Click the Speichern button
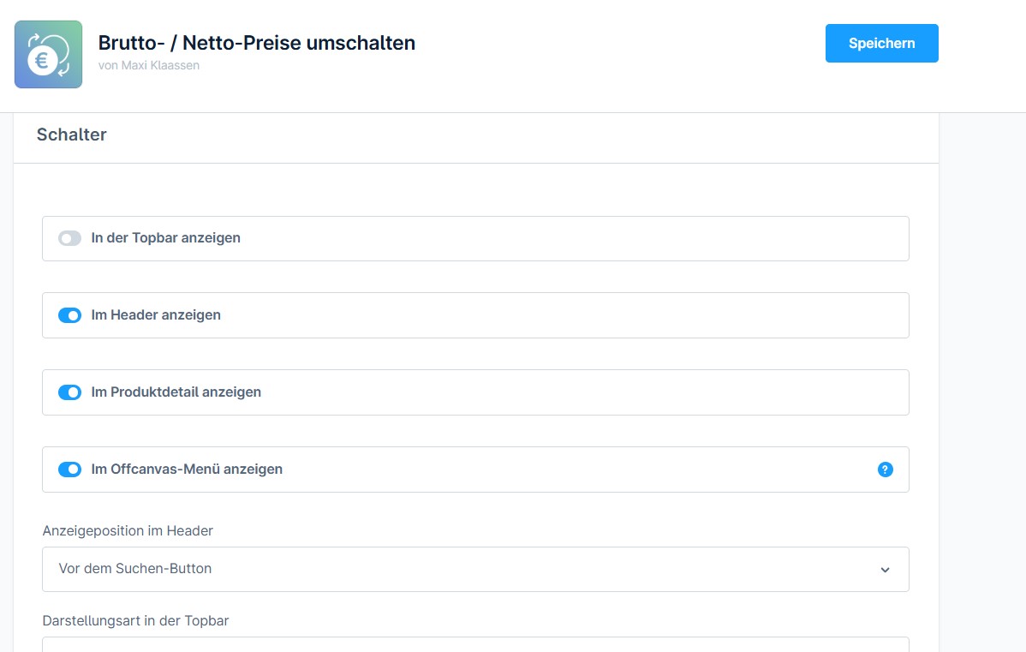This screenshot has width=1026, height=652. point(881,44)
